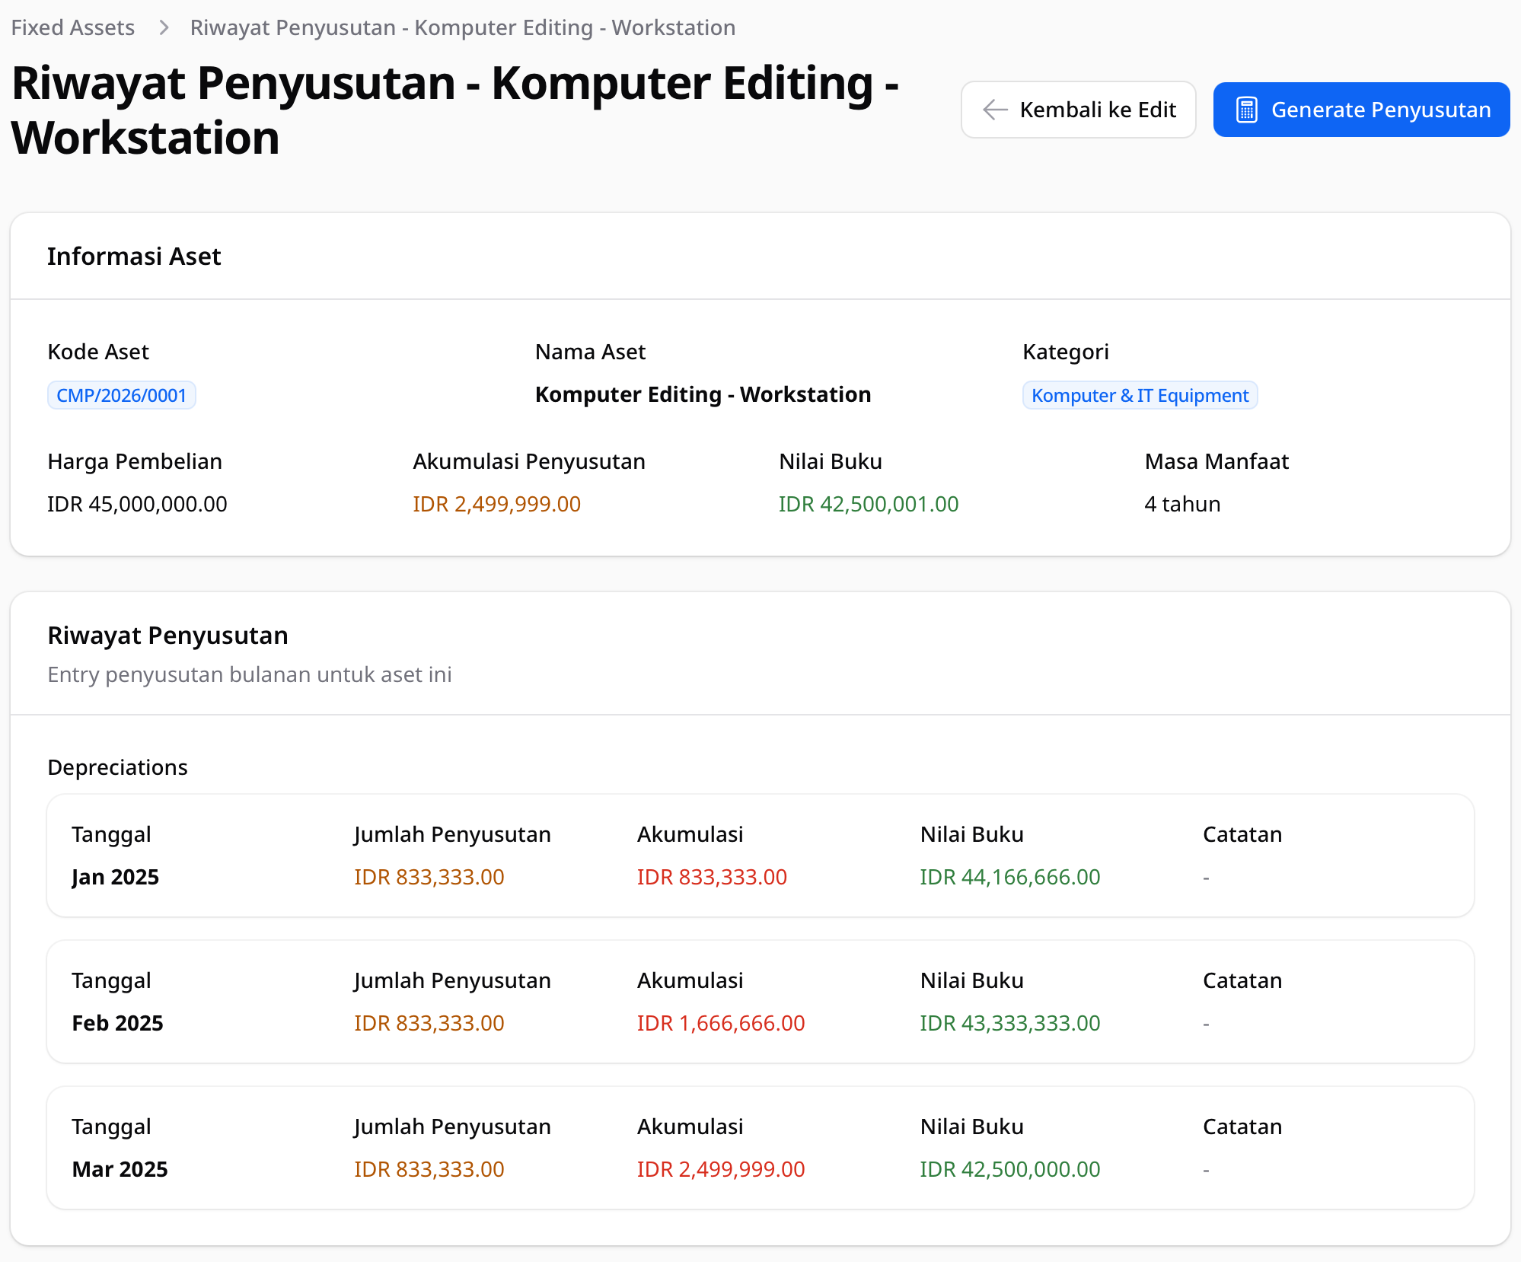Click the Riwayat Penyusutan section header
This screenshot has width=1521, height=1262.
pos(167,635)
